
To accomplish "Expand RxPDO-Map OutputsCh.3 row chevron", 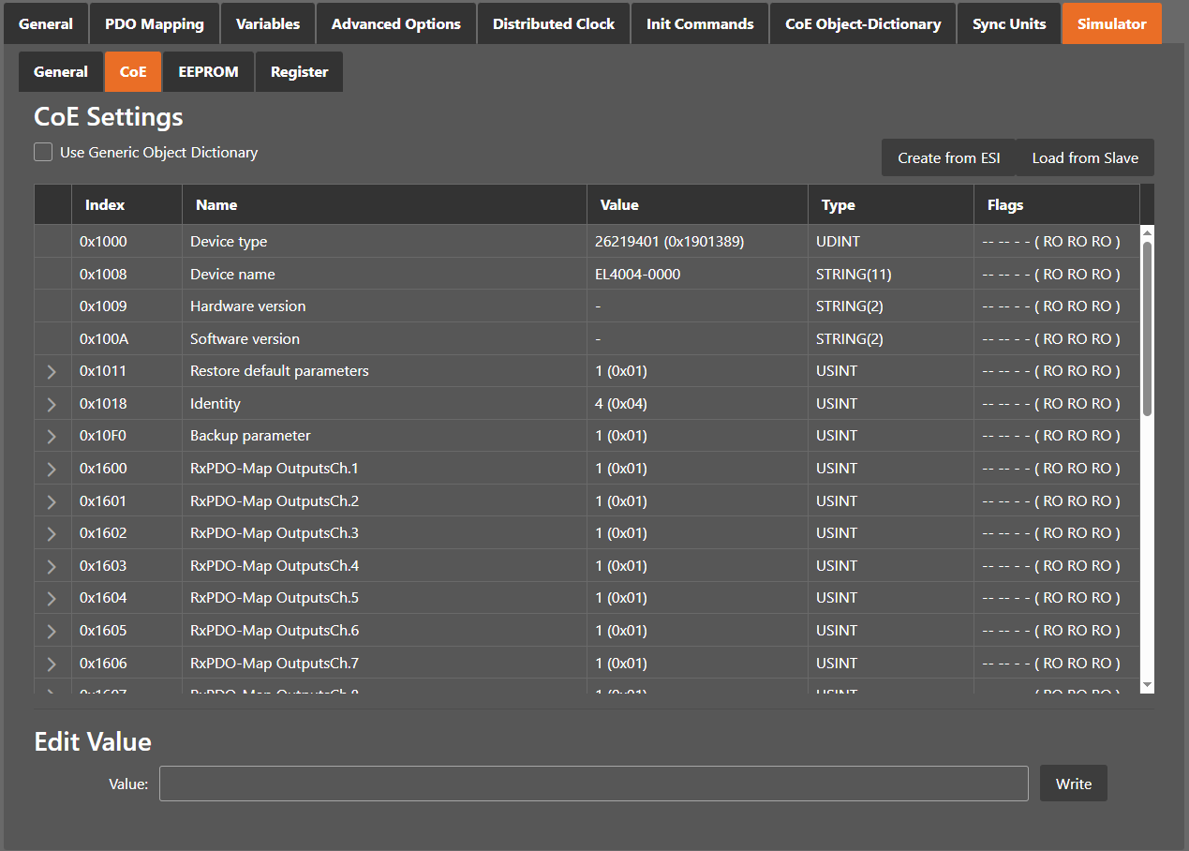I will pyautogui.click(x=52, y=533).
